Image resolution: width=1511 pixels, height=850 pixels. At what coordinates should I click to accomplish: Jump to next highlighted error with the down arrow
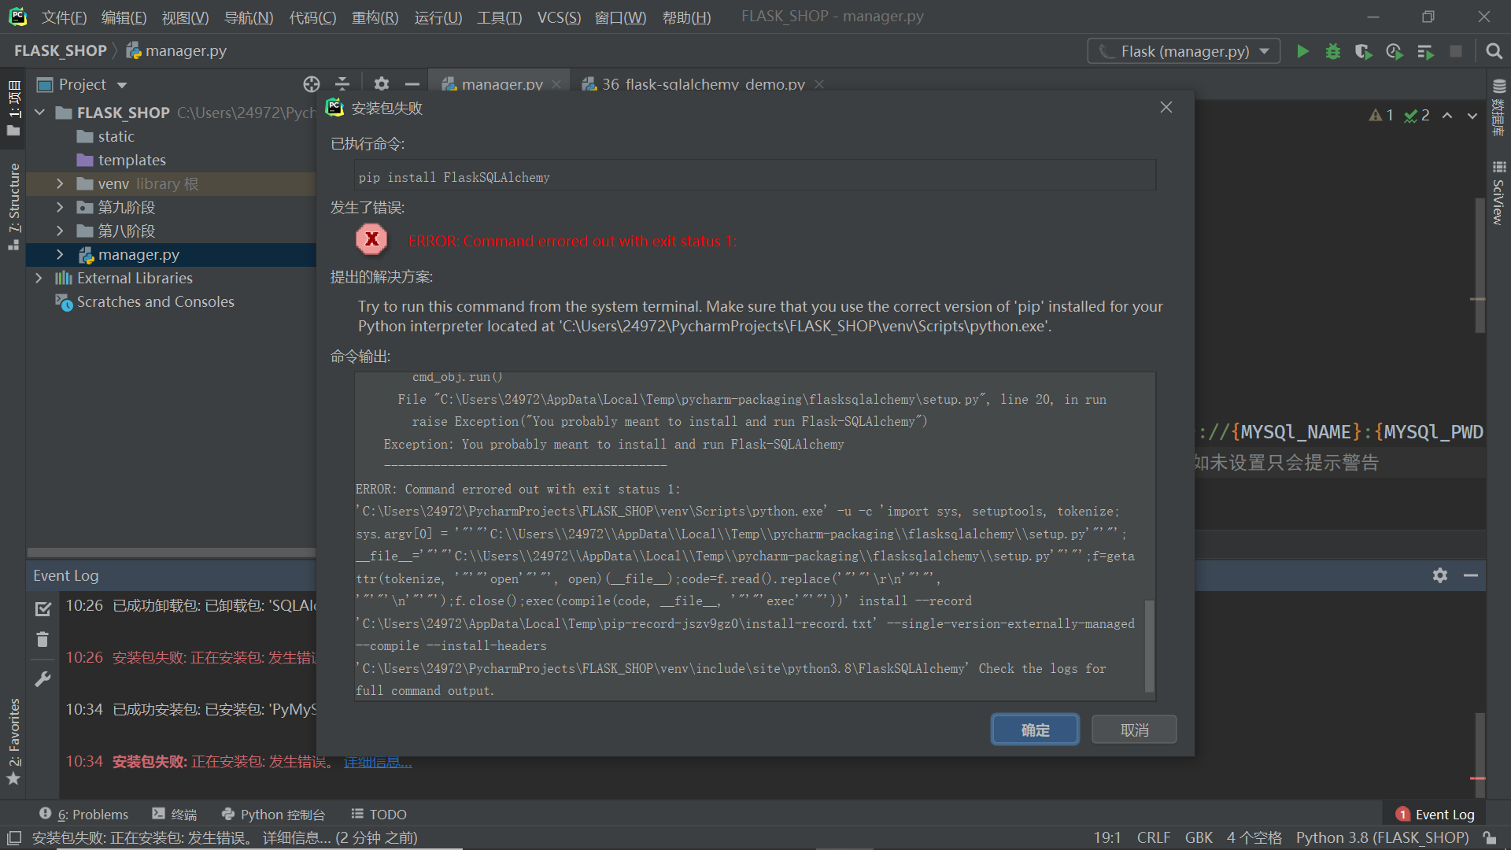tap(1472, 116)
